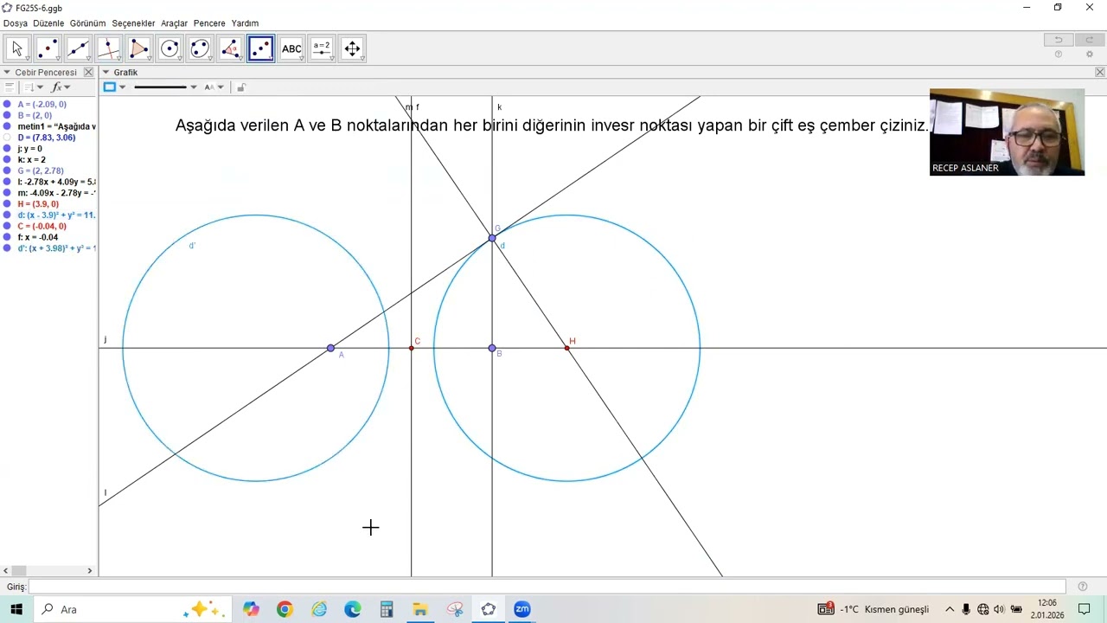The height and width of the screenshot is (623, 1107).
Task: Toggle visibility of circle d
Action: (8, 215)
